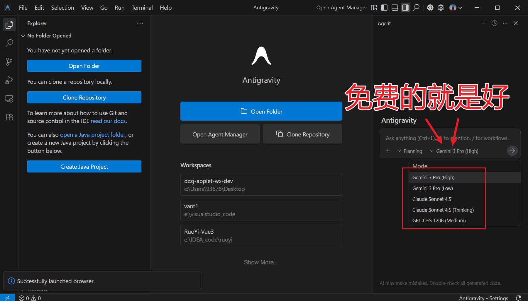Click the Create Java Project button
Viewport: 528px width, 301px height.
tap(84, 166)
